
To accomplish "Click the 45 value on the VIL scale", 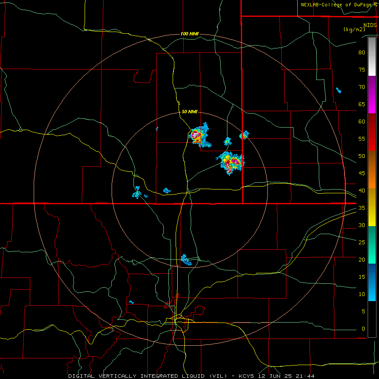I will (x=362, y=173).
